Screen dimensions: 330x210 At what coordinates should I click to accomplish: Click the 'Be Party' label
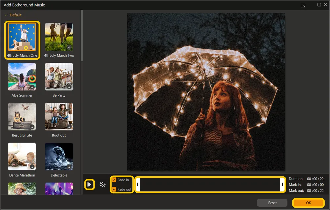point(59,95)
